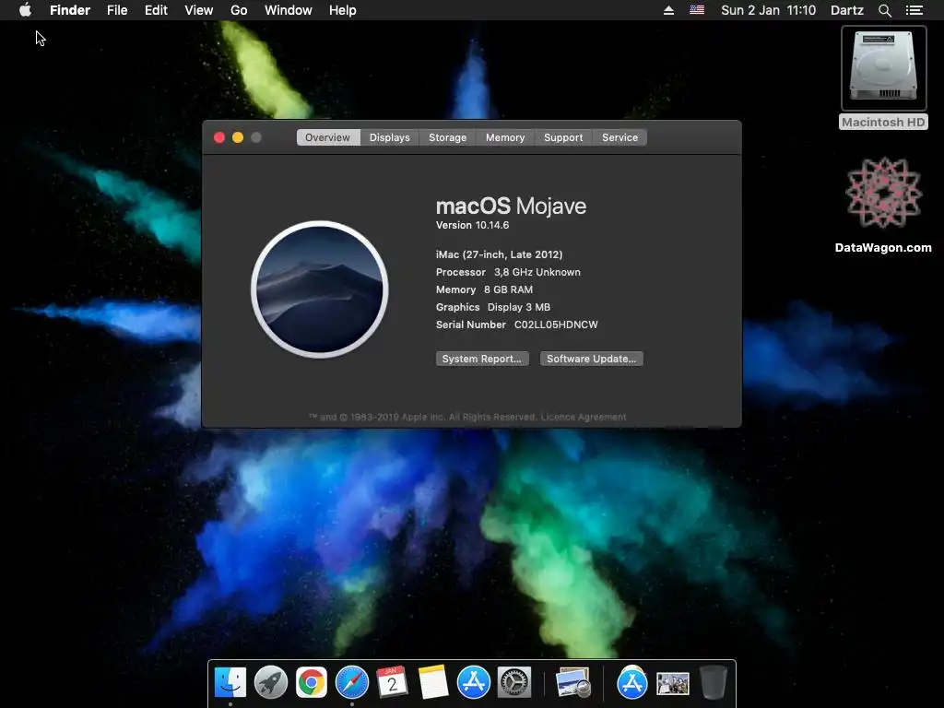The height and width of the screenshot is (708, 944).
Task: Open Applications stack left of photo stack
Action: pos(632,683)
